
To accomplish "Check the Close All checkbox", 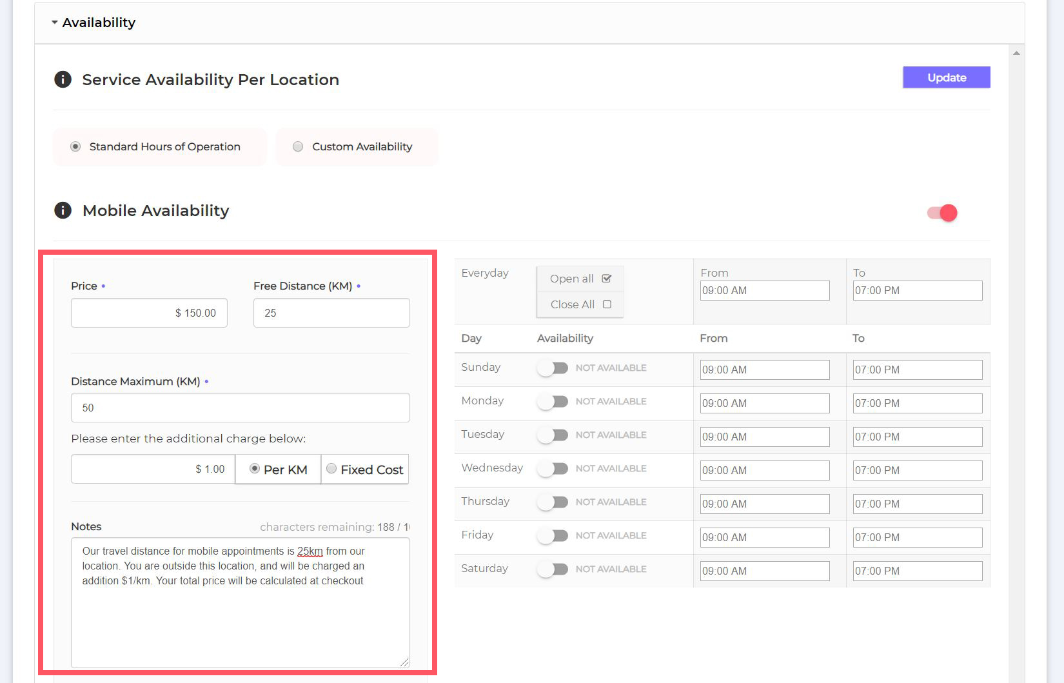I will pyautogui.click(x=607, y=304).
